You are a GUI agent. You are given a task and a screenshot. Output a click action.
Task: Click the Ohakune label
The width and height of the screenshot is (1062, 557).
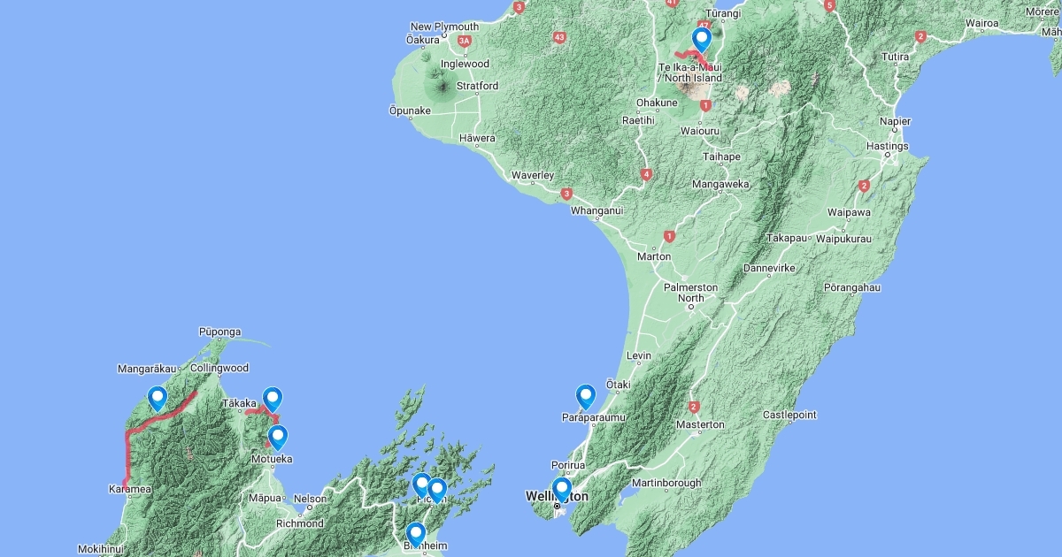coord(657,103)
